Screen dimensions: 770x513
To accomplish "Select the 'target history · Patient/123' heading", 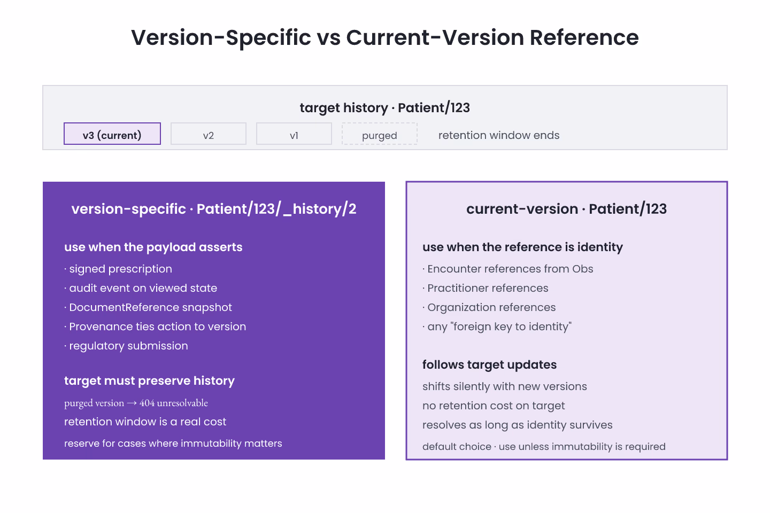I will pos(385,107).
